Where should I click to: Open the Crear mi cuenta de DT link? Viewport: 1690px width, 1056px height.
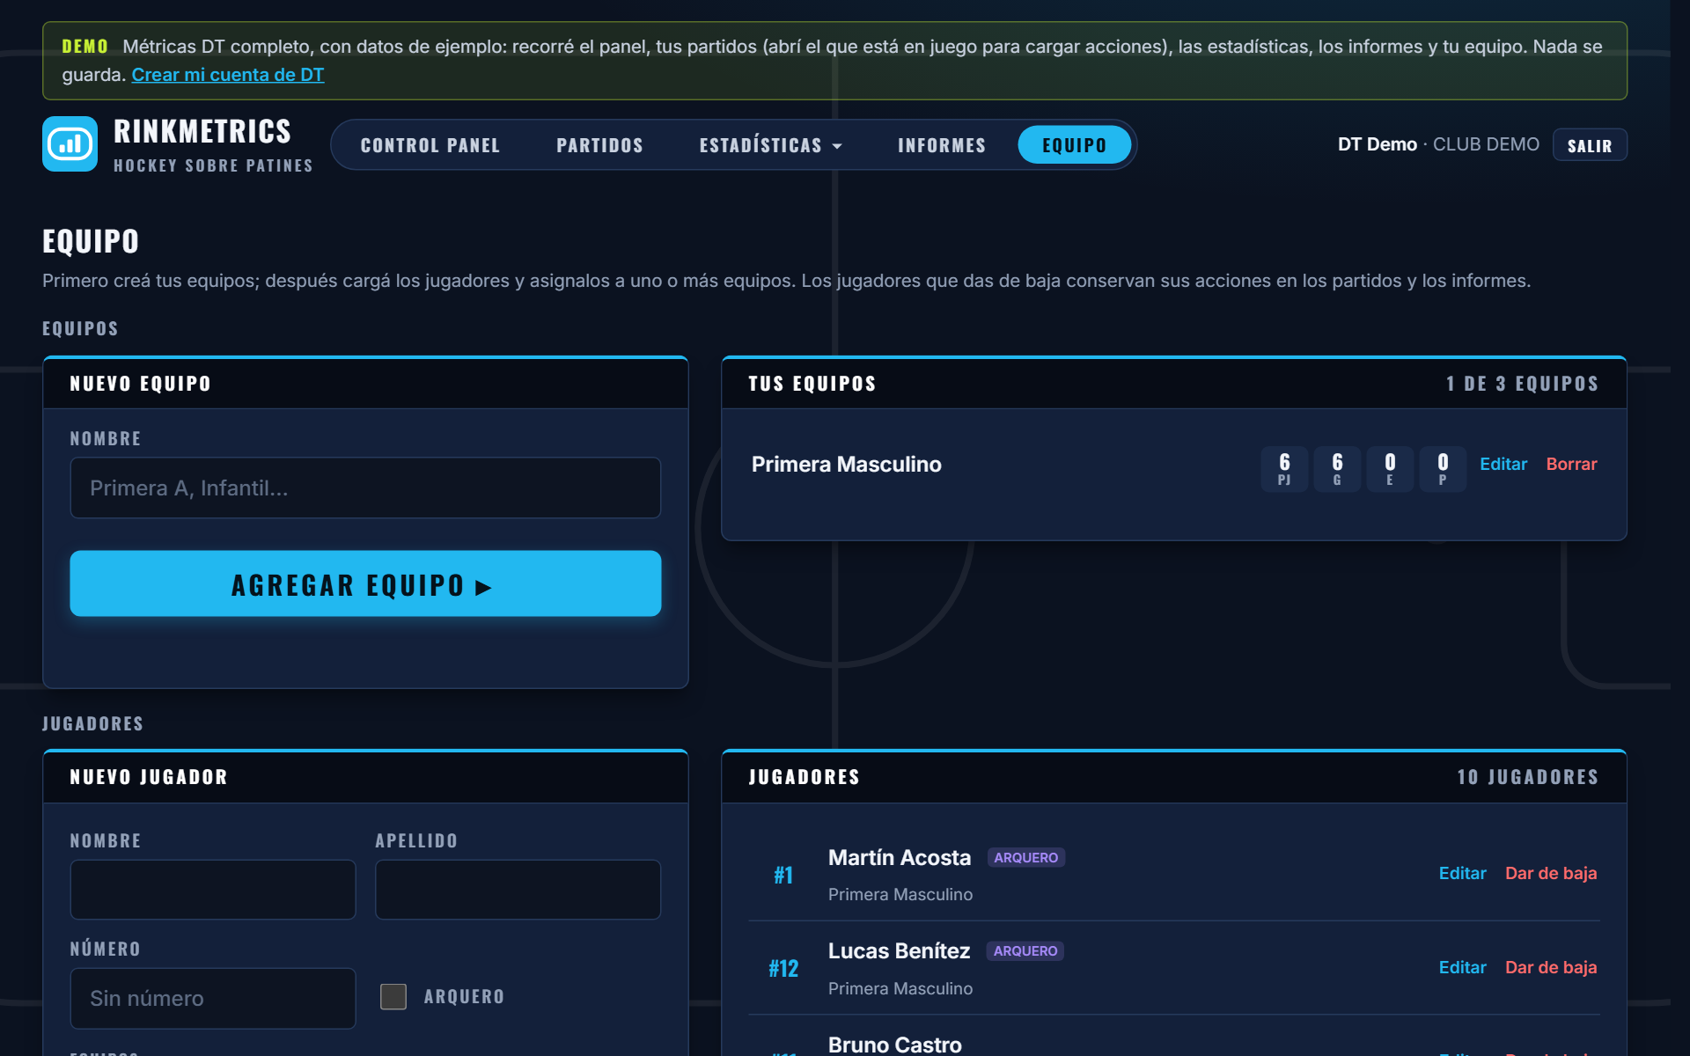click(x=228, y=75)
